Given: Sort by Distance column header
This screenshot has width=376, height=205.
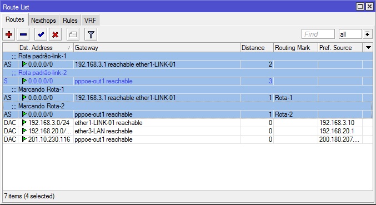Looking at the screenshot, I should 257,47.
